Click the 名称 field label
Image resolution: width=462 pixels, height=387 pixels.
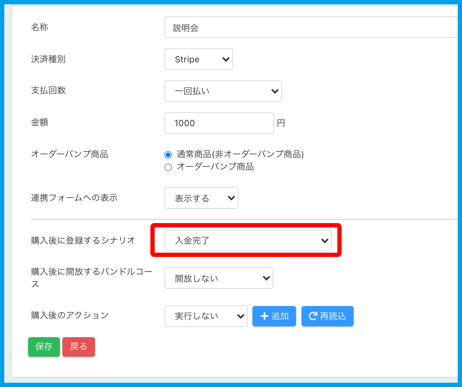coord(40,27)
